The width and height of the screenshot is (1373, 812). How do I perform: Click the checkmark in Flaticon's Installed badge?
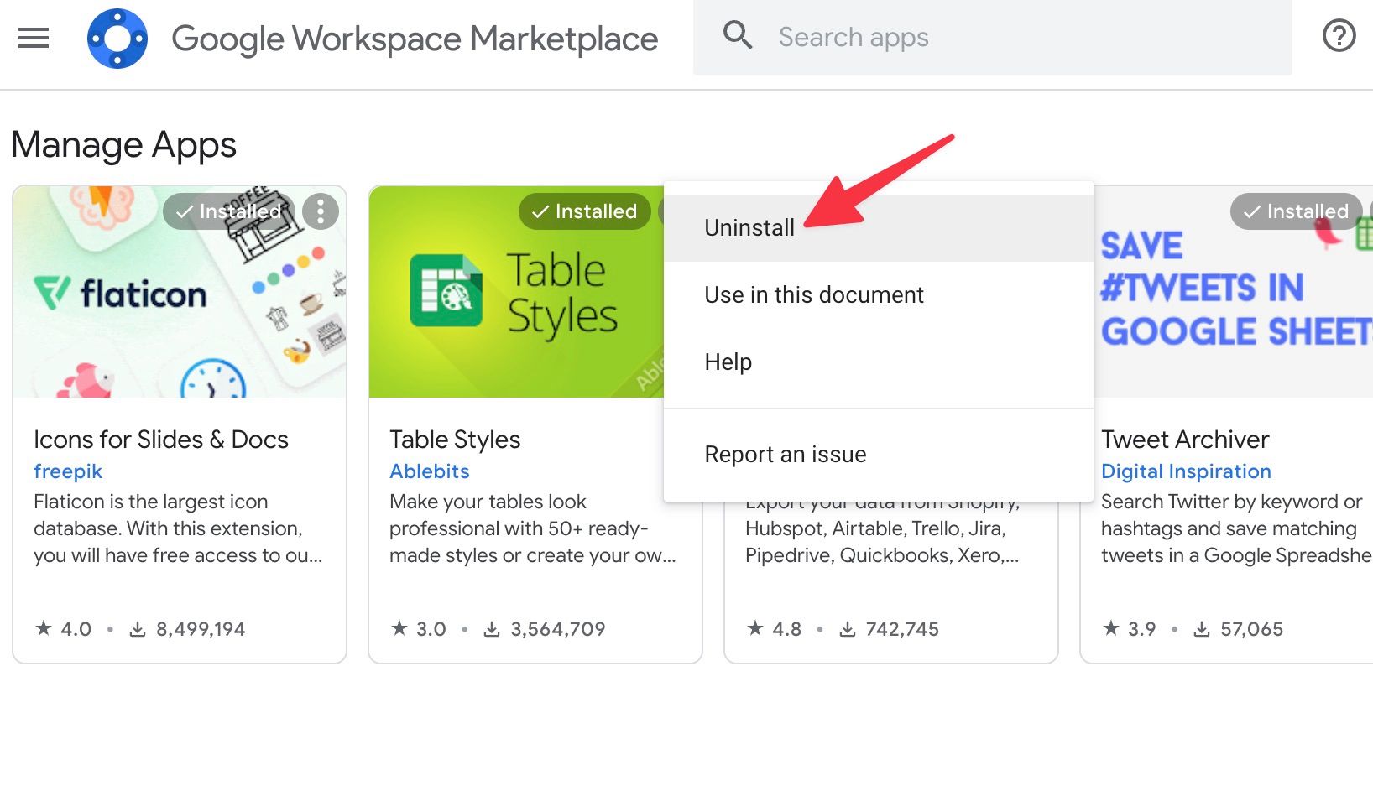[x=184, y=211]
